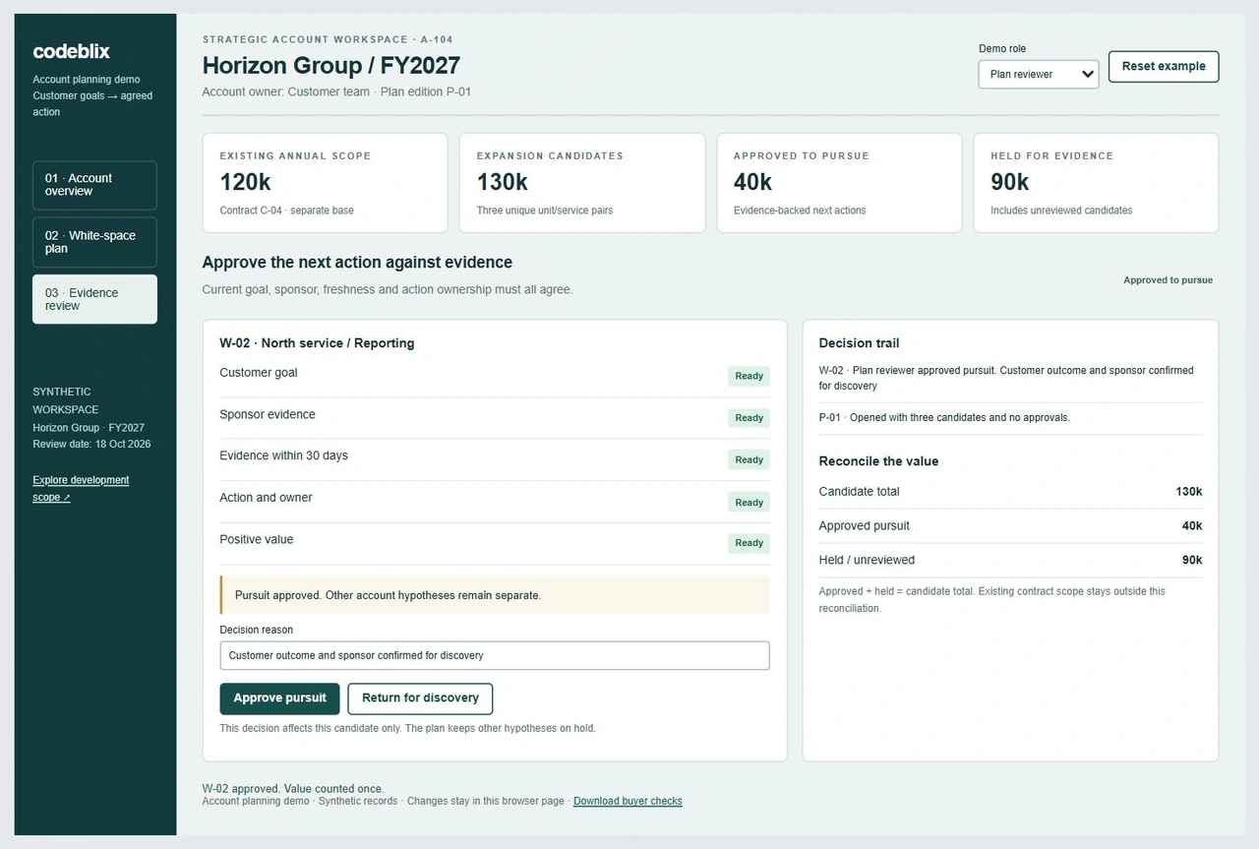Go to 01 · Account overview tab
Screen dimensions: 1259x849
pyautogui.click(x=94, y=185)
